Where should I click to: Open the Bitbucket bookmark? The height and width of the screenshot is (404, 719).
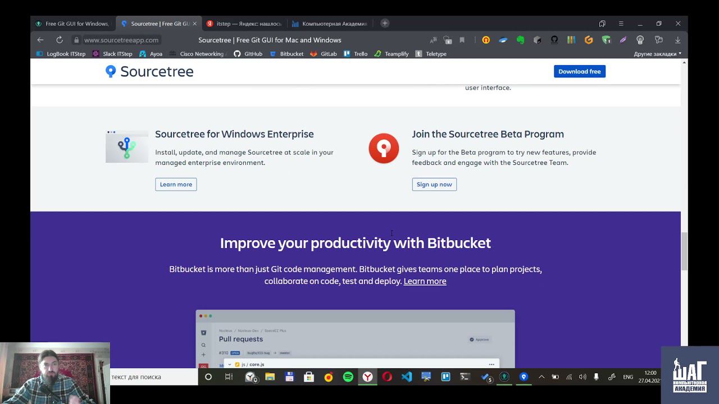tap(286, 54)
